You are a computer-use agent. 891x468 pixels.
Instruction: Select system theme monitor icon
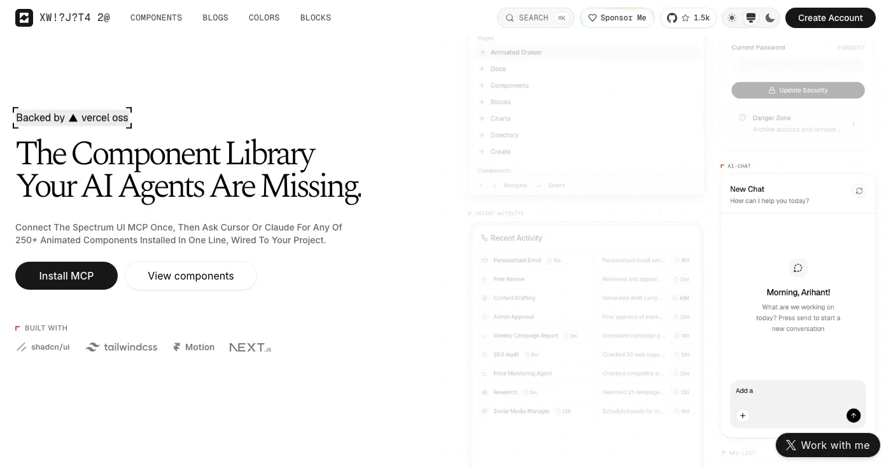point(751,18)
